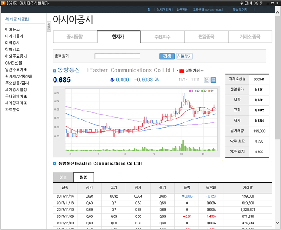Click the vertical scrollbar thumb

click(277, 78)
